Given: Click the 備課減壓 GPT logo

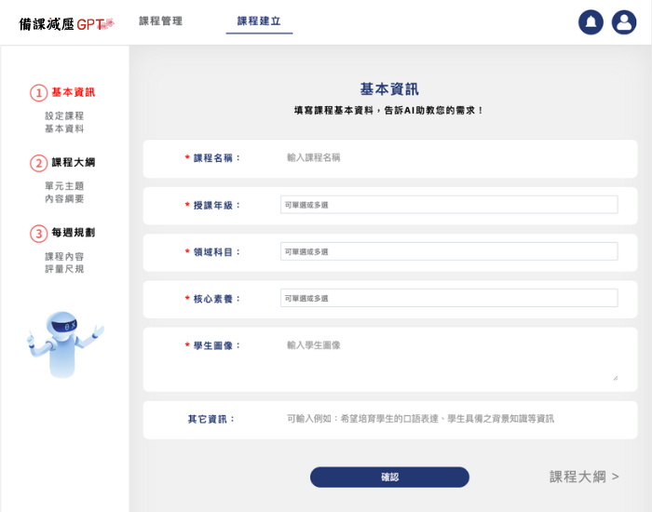Looking at the screenshot, I should point(66,23).
